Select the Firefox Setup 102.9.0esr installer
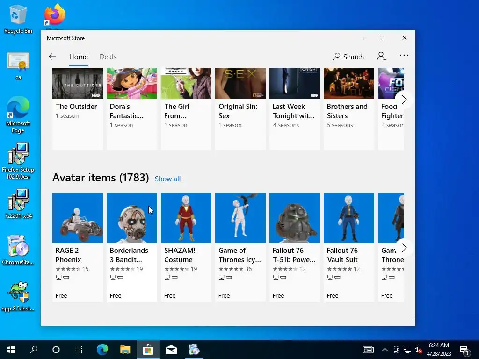 pos(18,161)
